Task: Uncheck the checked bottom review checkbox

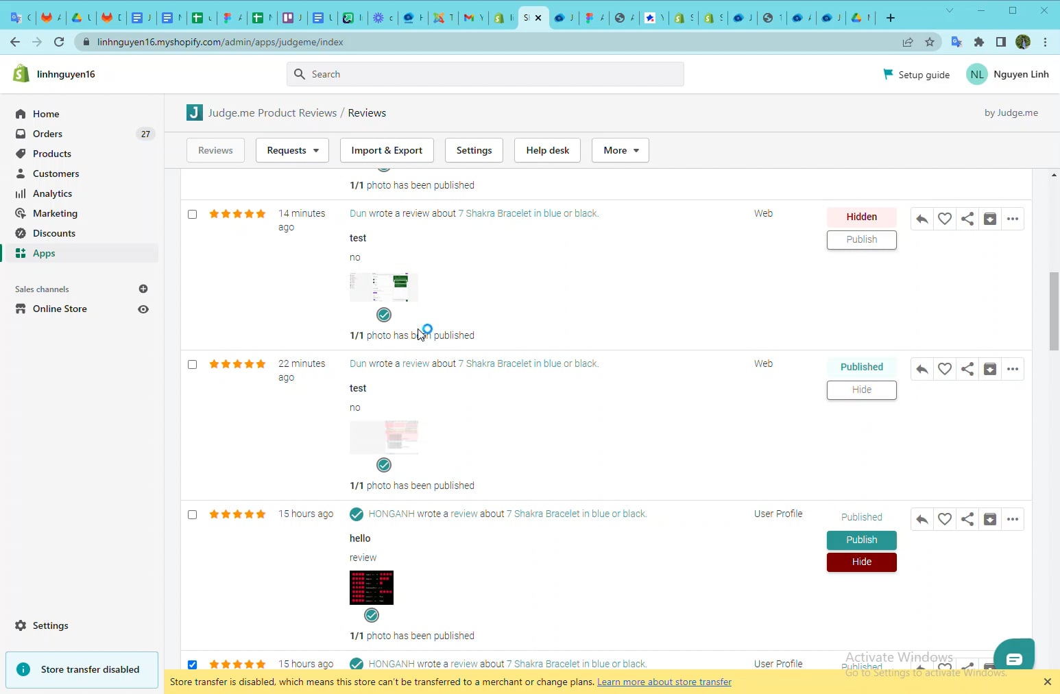Action: click(x=193, y=665)
